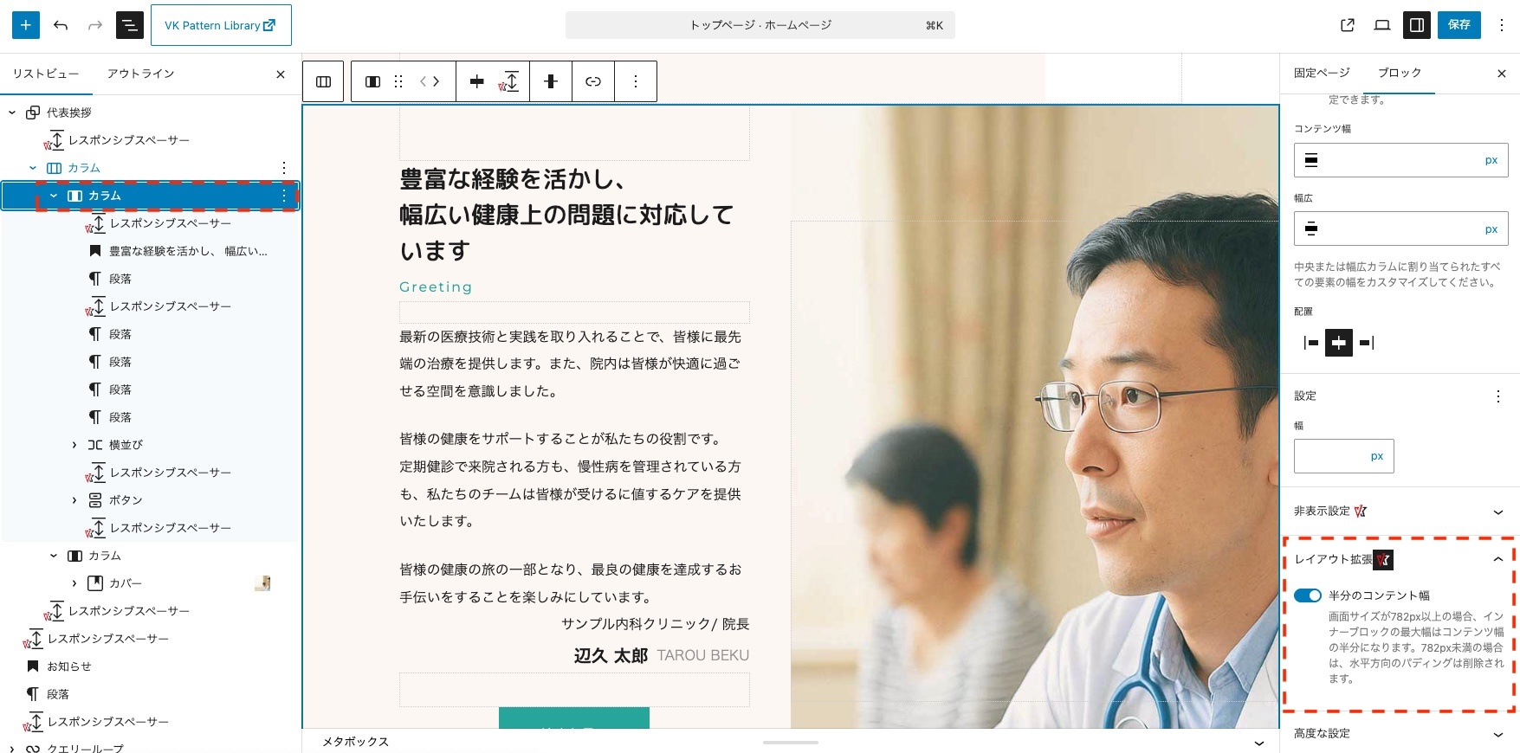The height and width of the screenshot is (753, 1520).
Task: Select parent columns block icon in toolbar
Action: click(323, 81)
